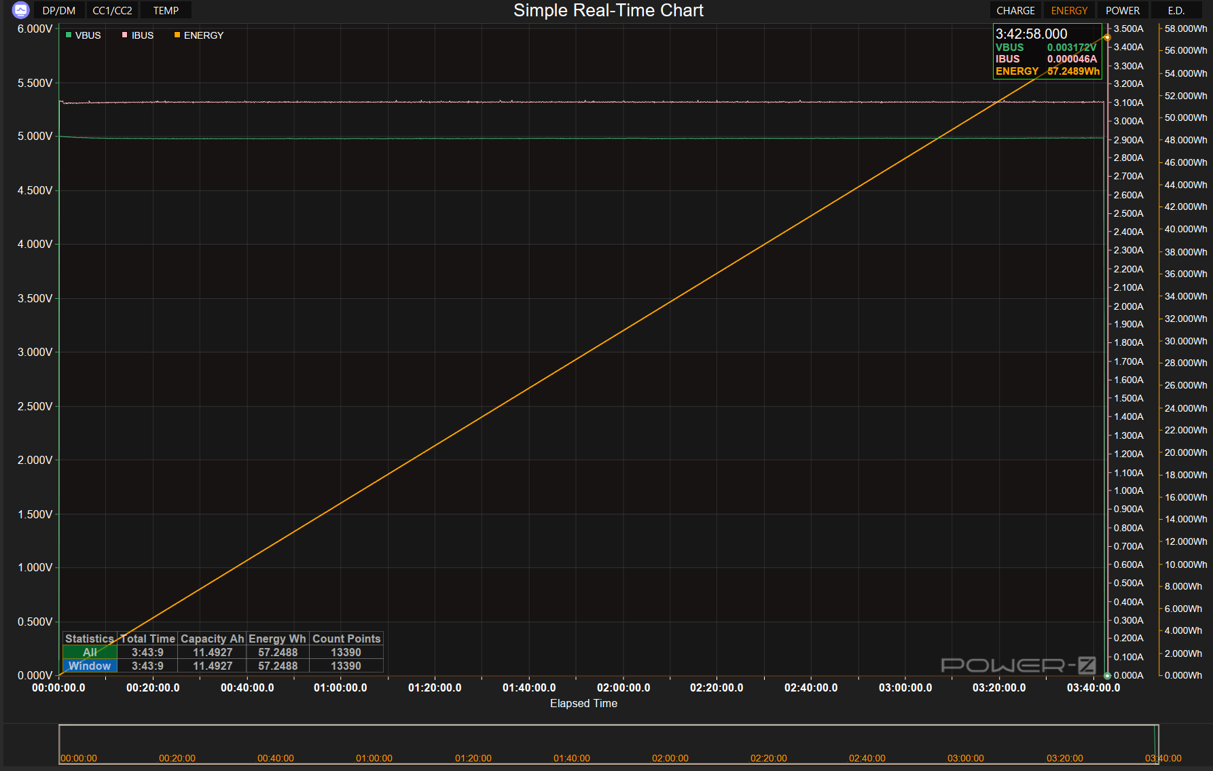This screenshot has height=771, width=1213.
Task: Select the ENERGY tab
Action: point(1069,11)
